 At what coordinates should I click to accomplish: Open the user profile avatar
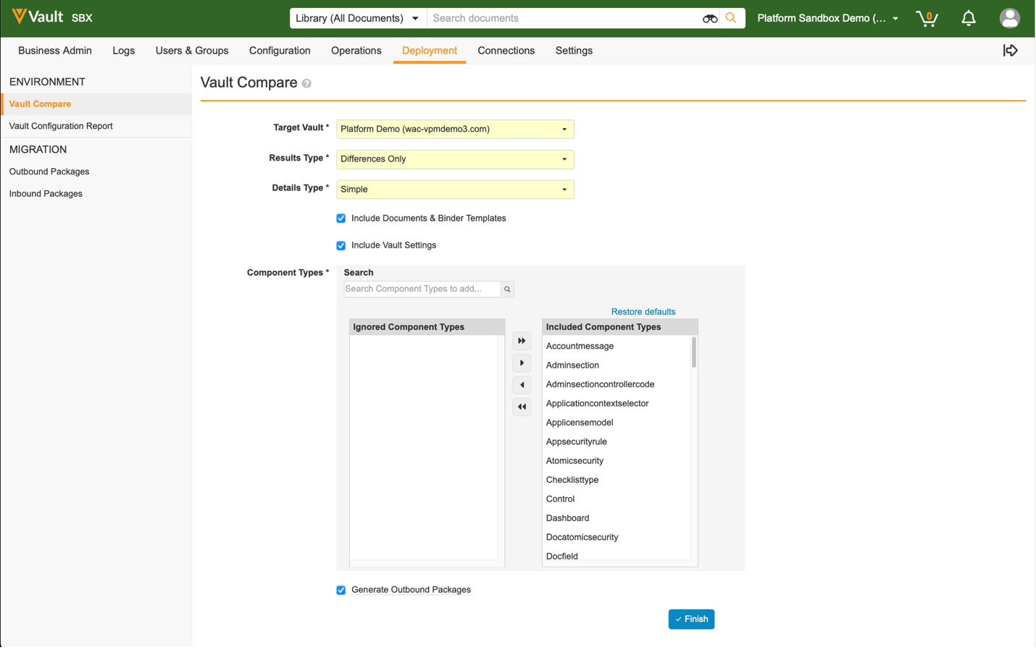[x=1009, y=18]
